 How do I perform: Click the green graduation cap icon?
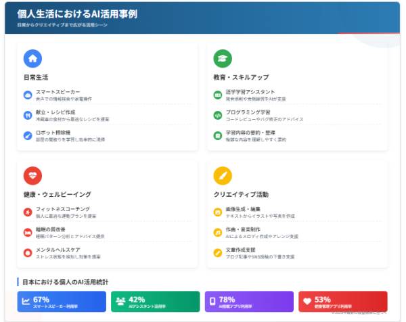pyautogui.click(x=223, y=58)
